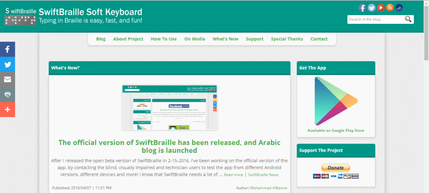Open the Facebook icon in the header

(362, 8)
